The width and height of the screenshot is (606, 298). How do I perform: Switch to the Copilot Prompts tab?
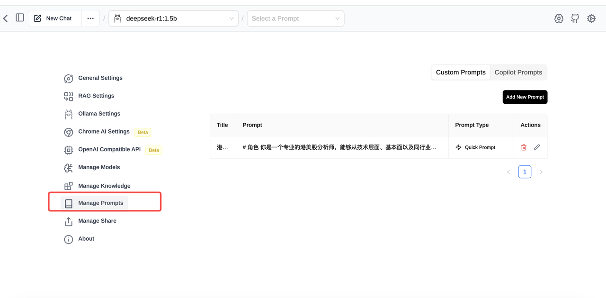pyautogui.click(x=518, y=72)
